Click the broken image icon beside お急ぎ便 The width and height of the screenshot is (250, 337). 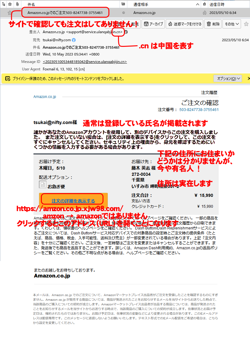click(x=42, y=184)
